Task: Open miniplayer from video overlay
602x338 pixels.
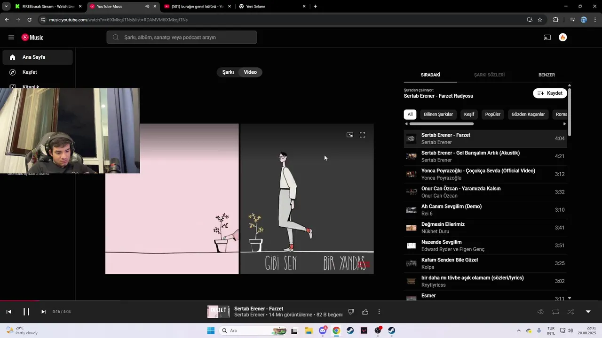Action: (x=350, y=135)
